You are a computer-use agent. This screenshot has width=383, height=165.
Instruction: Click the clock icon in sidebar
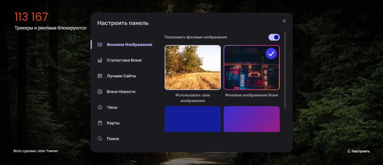point(100,107)
